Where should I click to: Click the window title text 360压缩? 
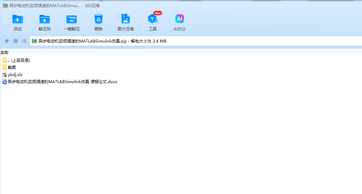(92, 5)
